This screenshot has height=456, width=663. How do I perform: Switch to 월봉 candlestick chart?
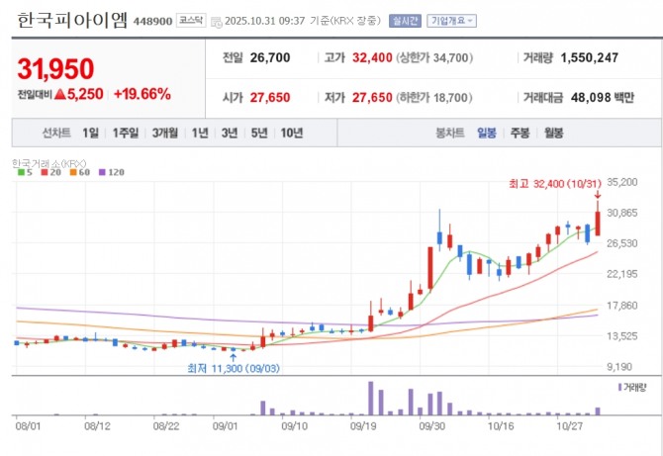[x=553, y=134]
